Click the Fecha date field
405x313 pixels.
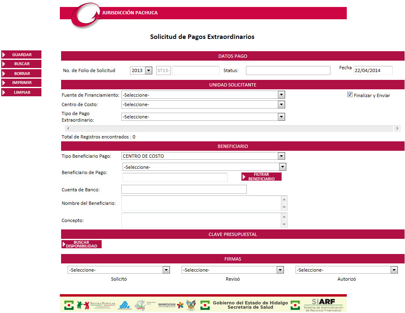pyautogui.click(x=373, y=70)
